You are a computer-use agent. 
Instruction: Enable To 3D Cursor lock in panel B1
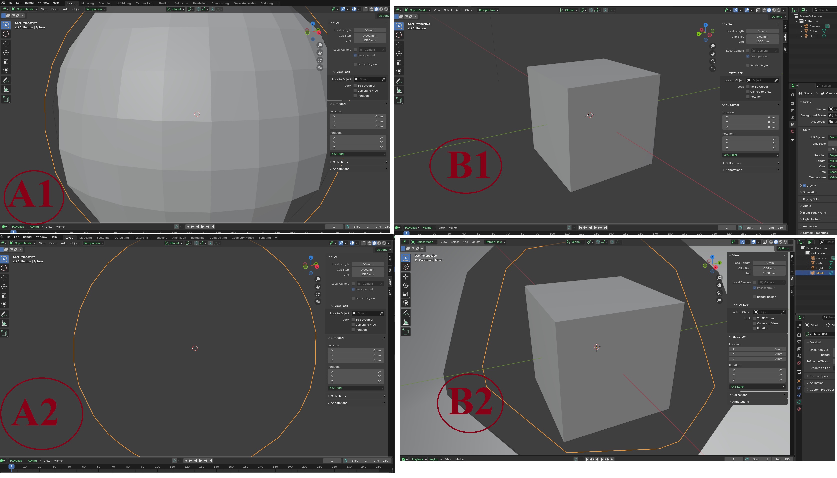[748, 87]
